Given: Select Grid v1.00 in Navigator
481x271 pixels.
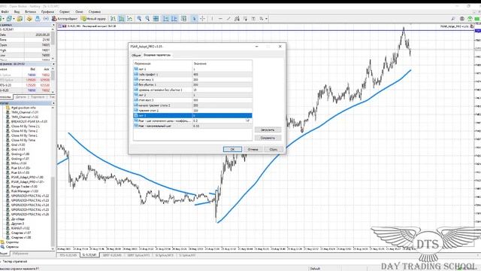Looking at the screenshot, I should click(18, 145).
